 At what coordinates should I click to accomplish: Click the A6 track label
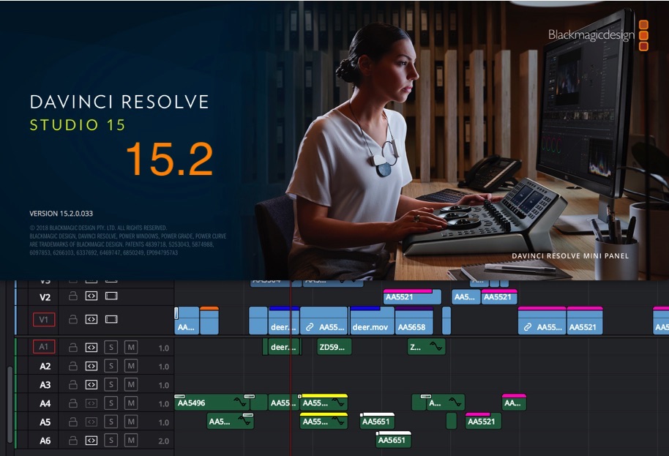click(x=45, y=441)
